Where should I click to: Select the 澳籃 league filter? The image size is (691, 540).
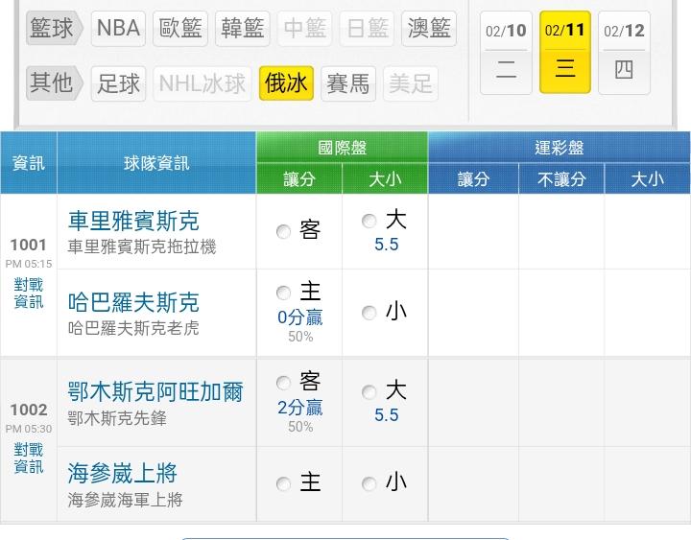click(429, 29)
